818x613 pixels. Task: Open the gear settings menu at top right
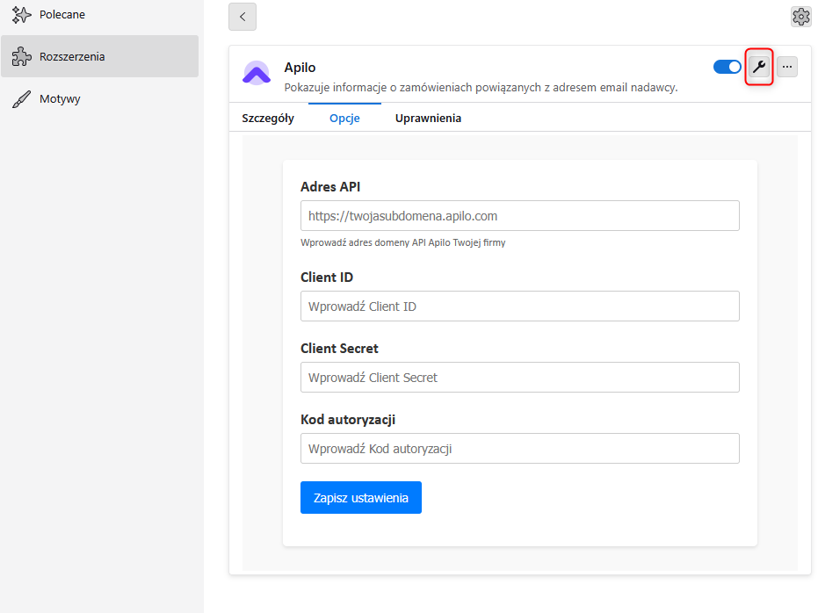pos(800,17)
